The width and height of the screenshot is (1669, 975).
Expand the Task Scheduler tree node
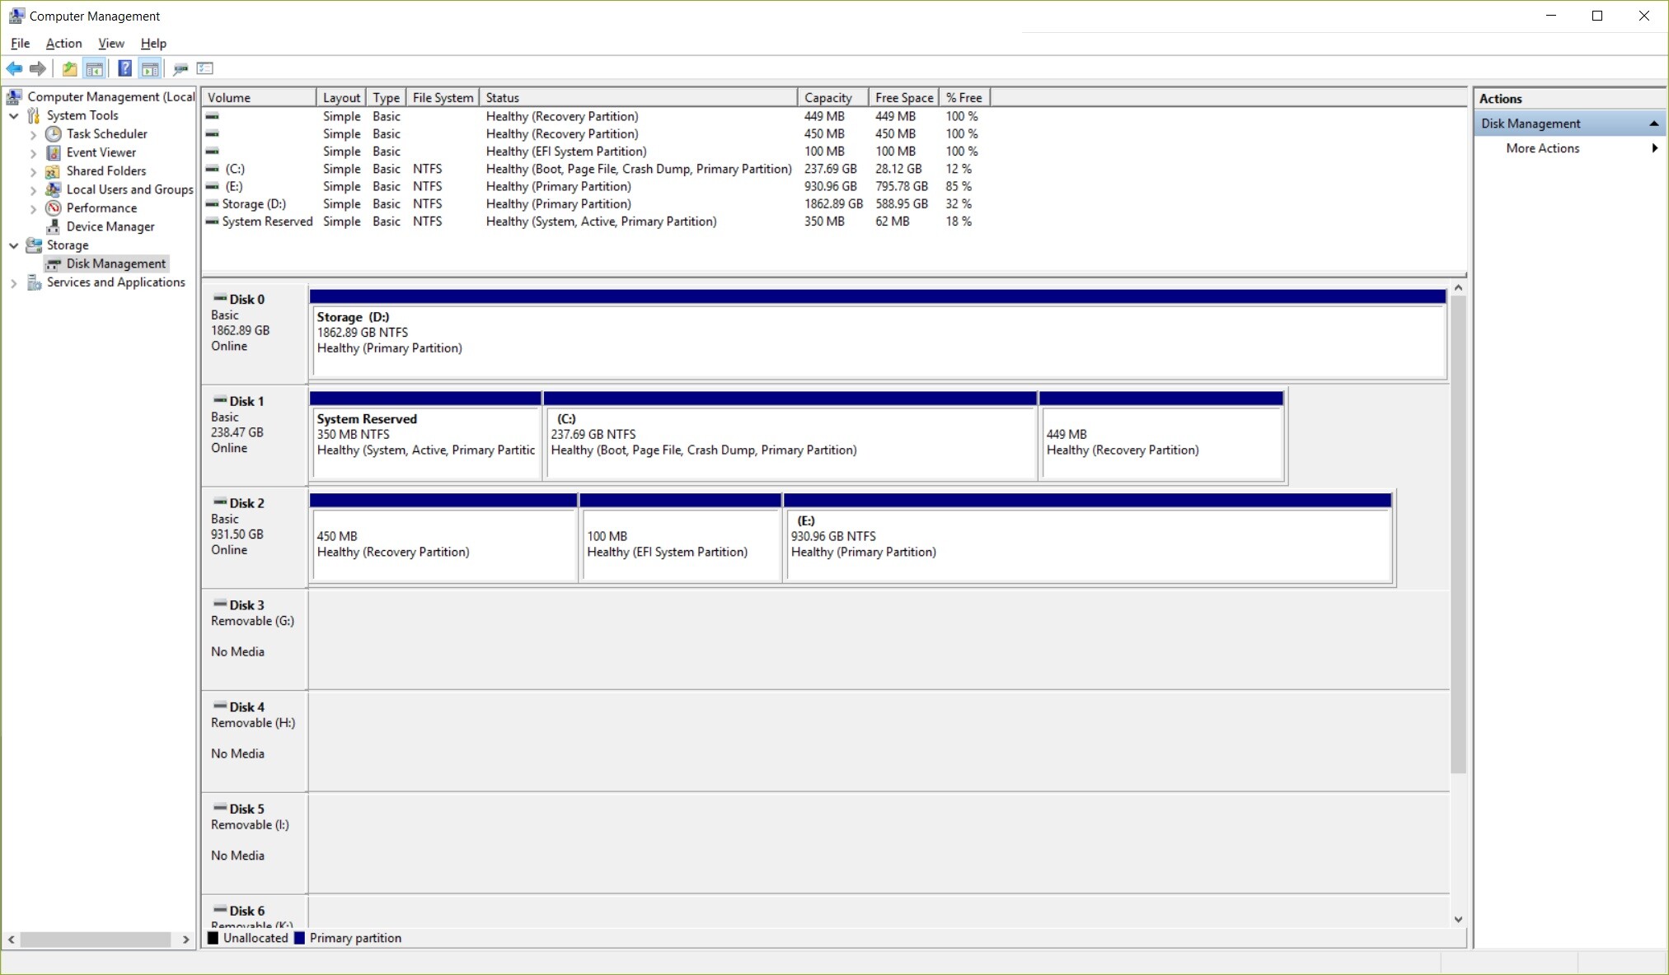(33, 134)
